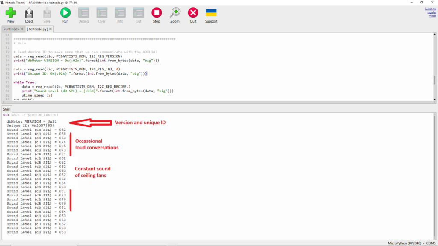The height and width of the screenshot is (246, 438).
Task: Select the Shell panel tab
Action: 7,109
